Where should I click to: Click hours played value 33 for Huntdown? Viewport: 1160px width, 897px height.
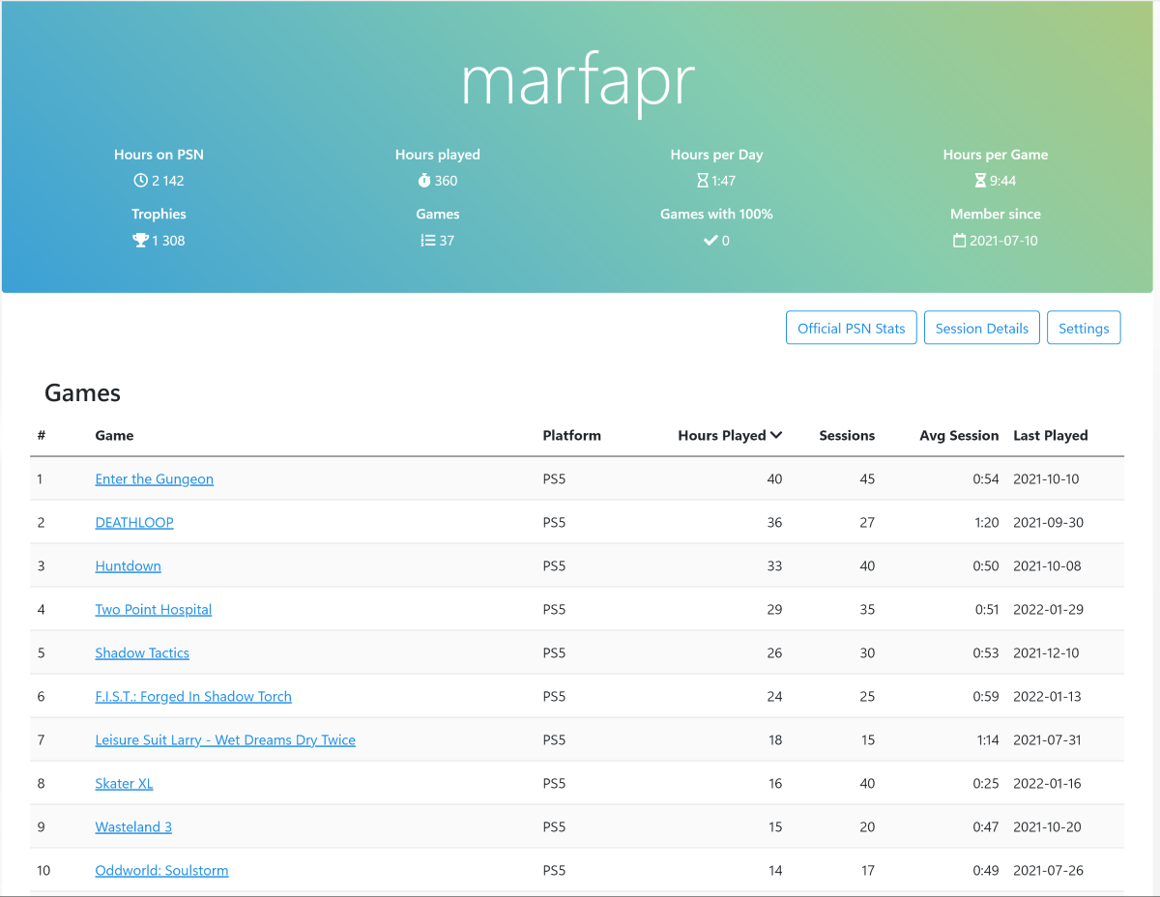pyautogui.click(x=774, y=566)
